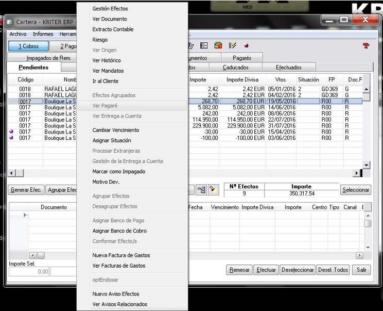
Task: Click upper grid horizontal scroll left arrow
Action: coord(11,173)
